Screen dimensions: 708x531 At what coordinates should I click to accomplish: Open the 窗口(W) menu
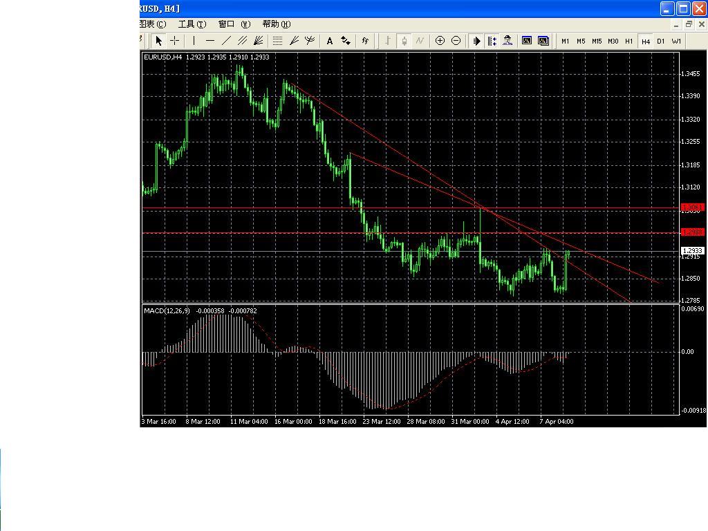(234, 24)
